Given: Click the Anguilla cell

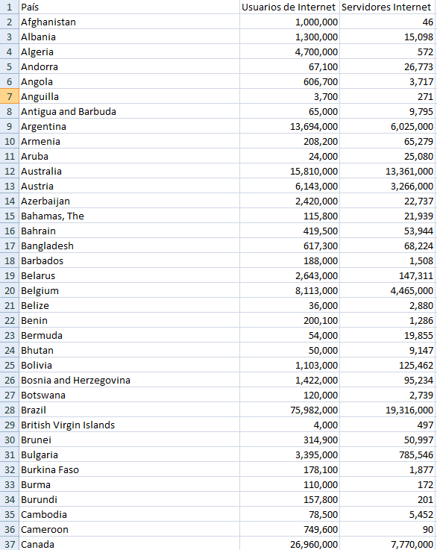Looking at the screenshot, I should click(x=129, y=96).
